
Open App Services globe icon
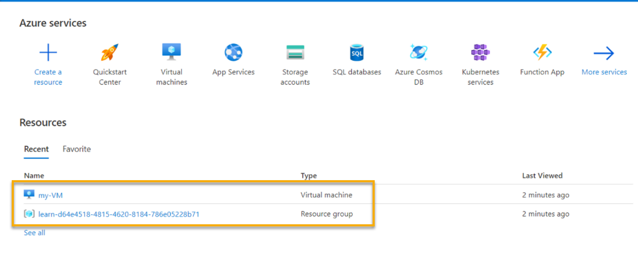point(233,53)
